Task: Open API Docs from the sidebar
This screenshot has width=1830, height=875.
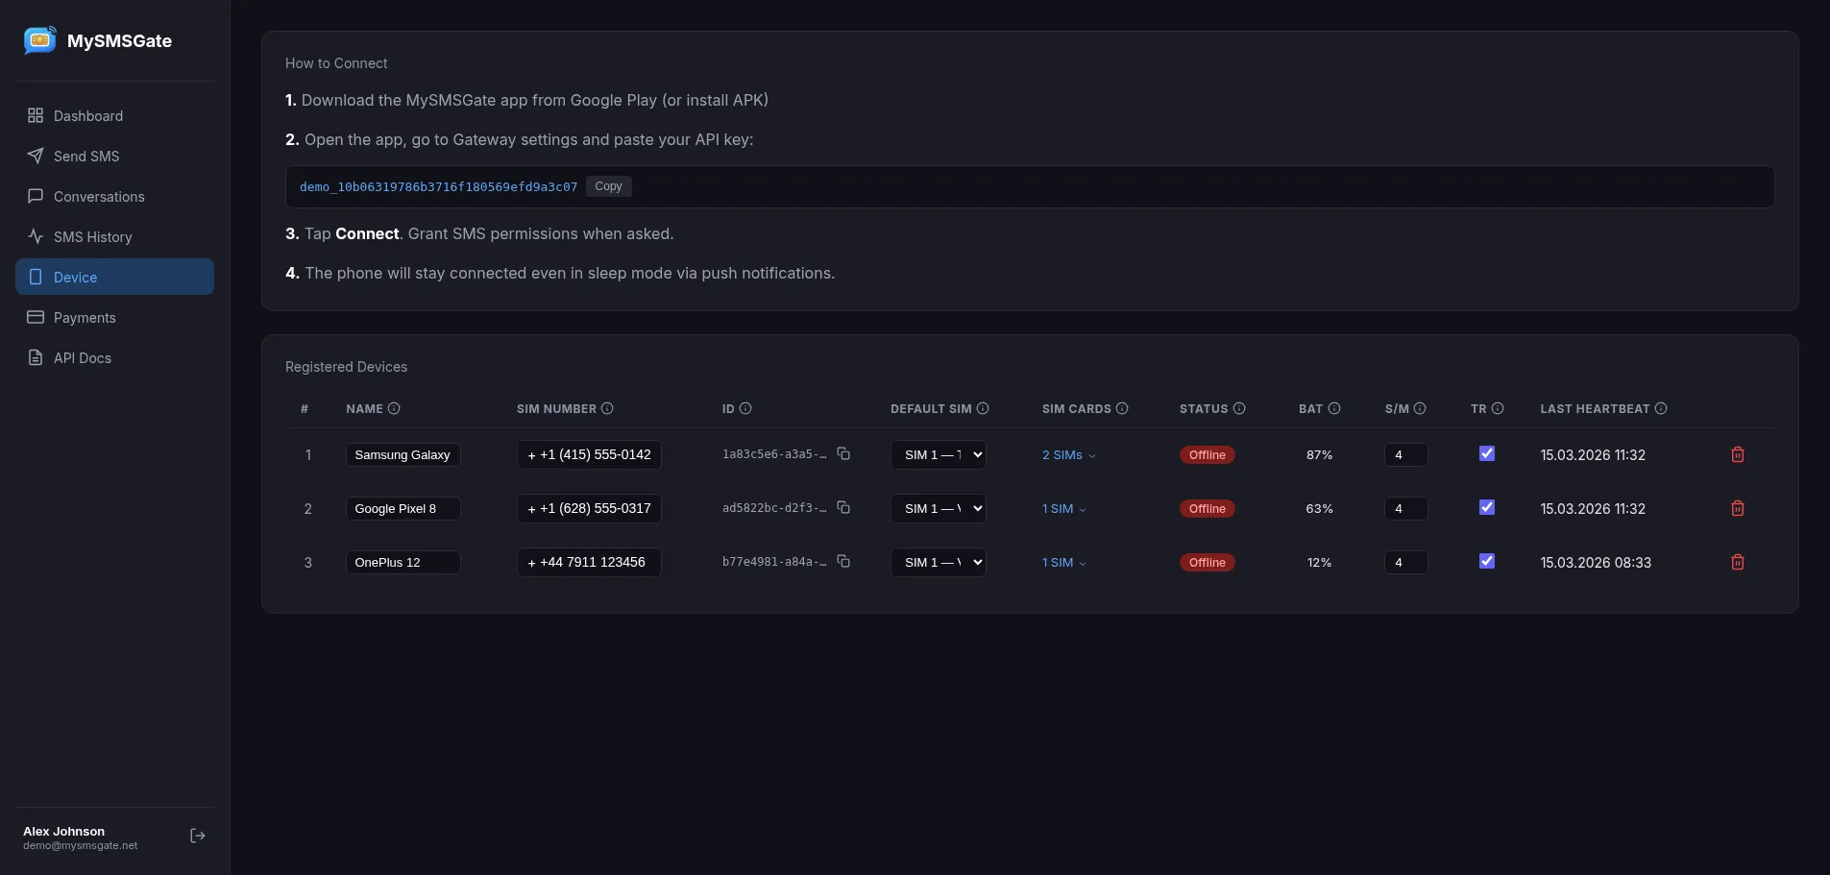Action: click(x=82, y=358)
